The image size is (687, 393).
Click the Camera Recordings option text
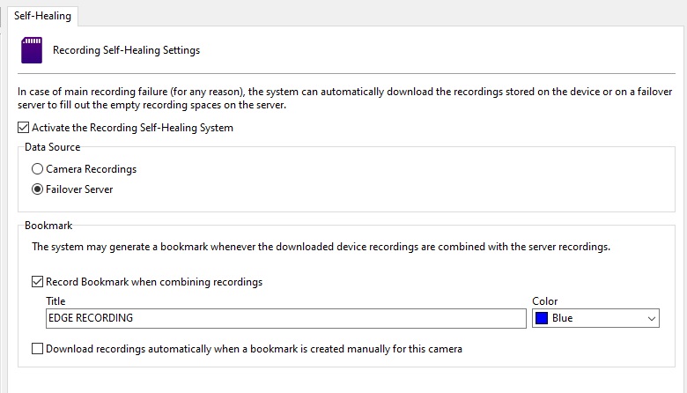(91, 169)
